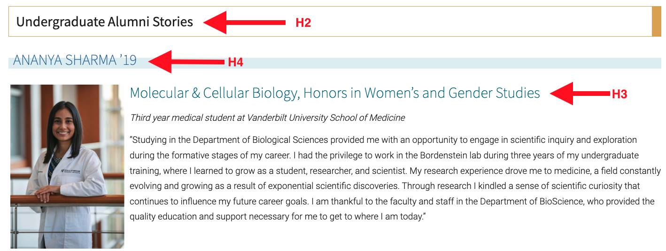Screen dimensions: 666x251
Task: Select the ANANYA SHARMA '19 heading
Action: click(x=75, y=60)
